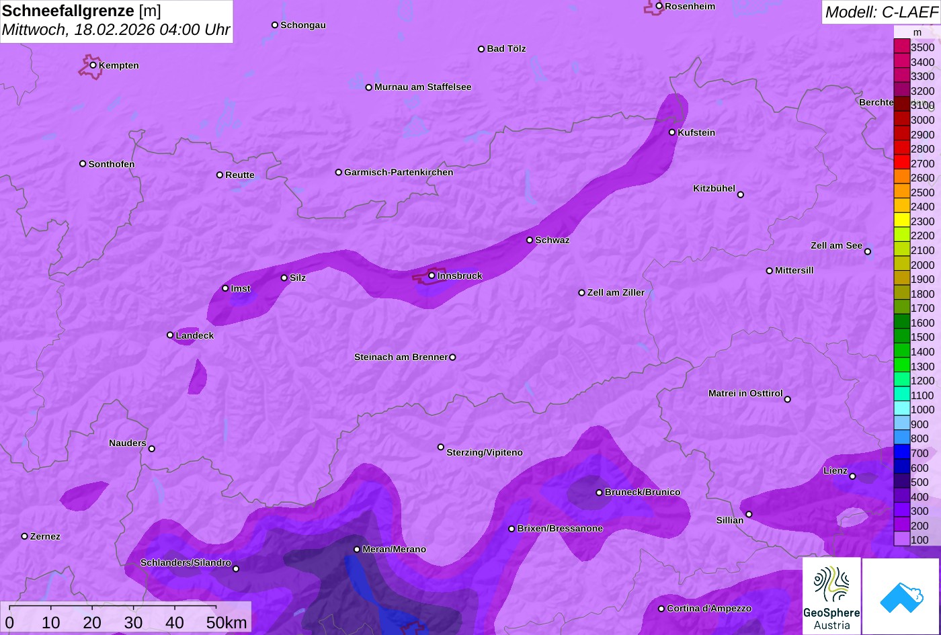Click the 'Brixen/Bressanone' label
This screenshot has width=941, height=635.
560,529
